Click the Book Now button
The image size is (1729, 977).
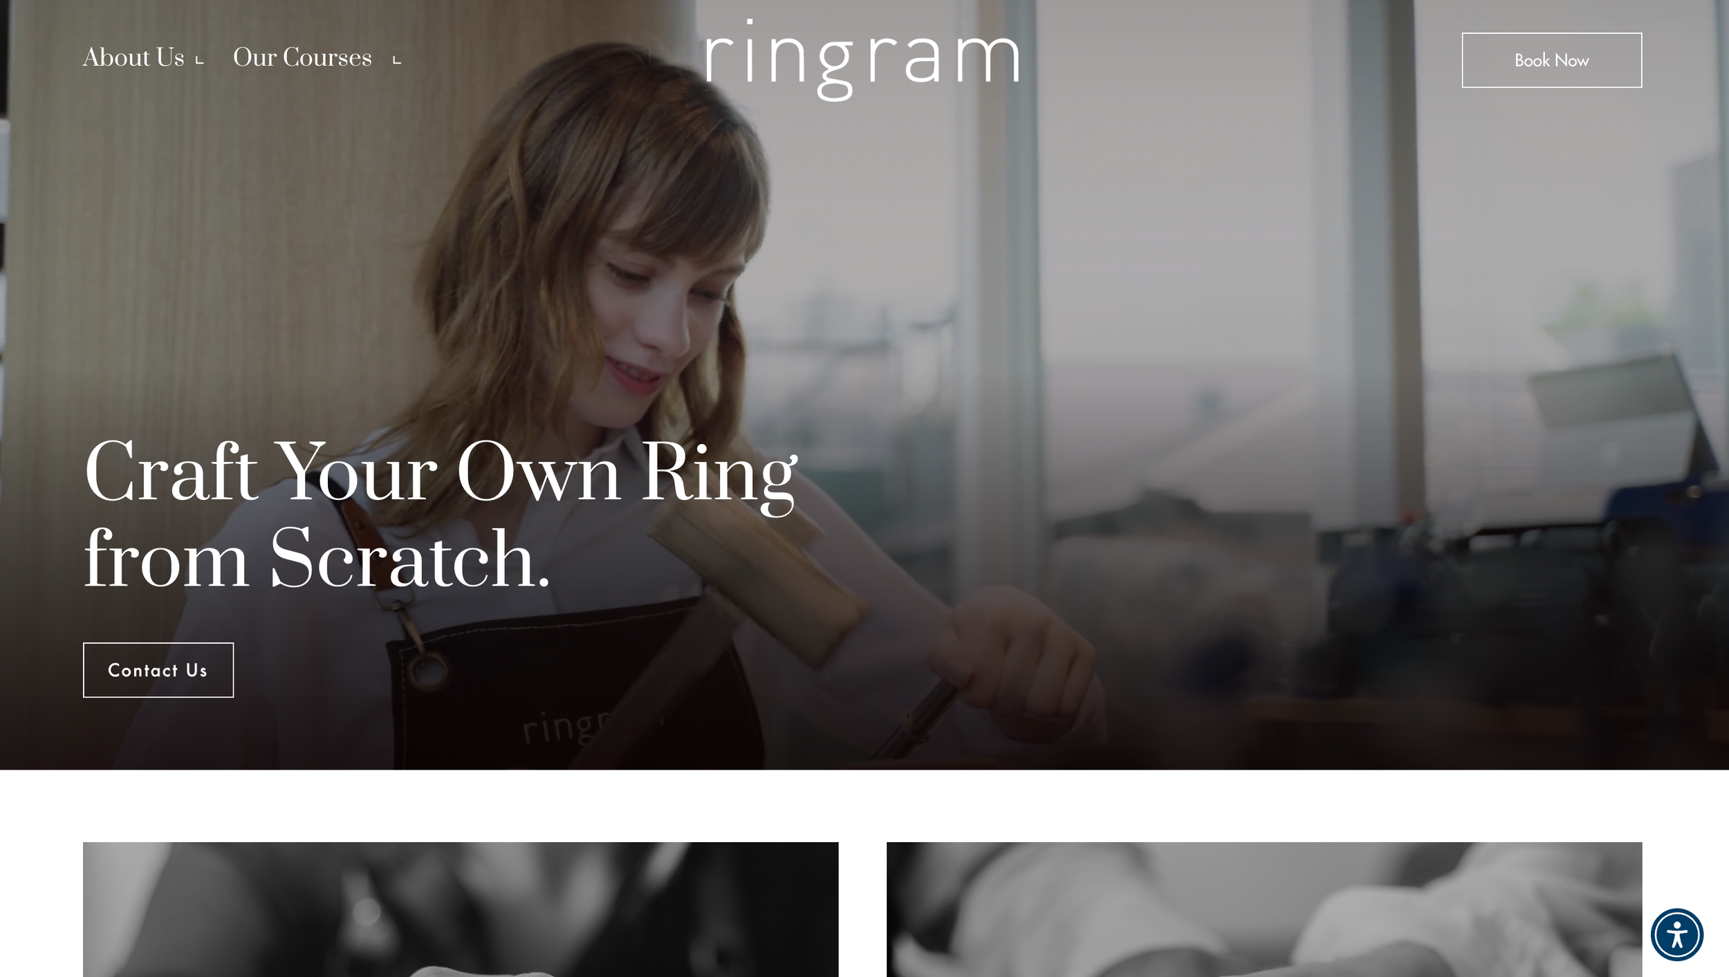point(1551,60)
